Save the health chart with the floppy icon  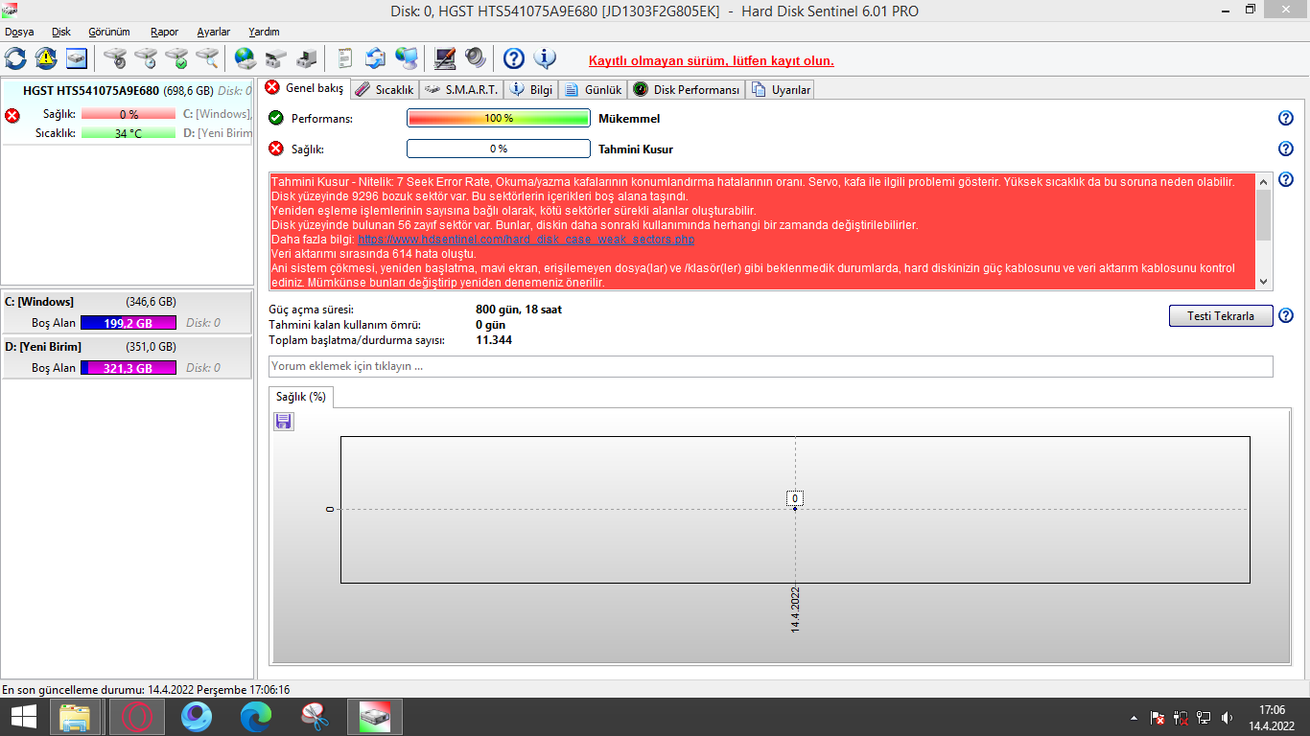point(284,422)
